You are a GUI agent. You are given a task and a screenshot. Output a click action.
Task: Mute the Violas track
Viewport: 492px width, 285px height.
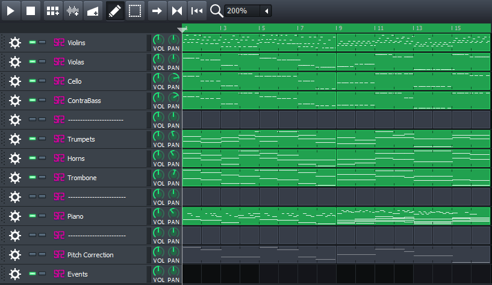point(33,61)
